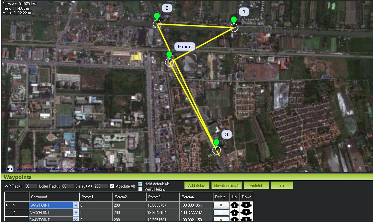
Task: Move waypoint 1 up with the arrow
Action: coord(235,205)
